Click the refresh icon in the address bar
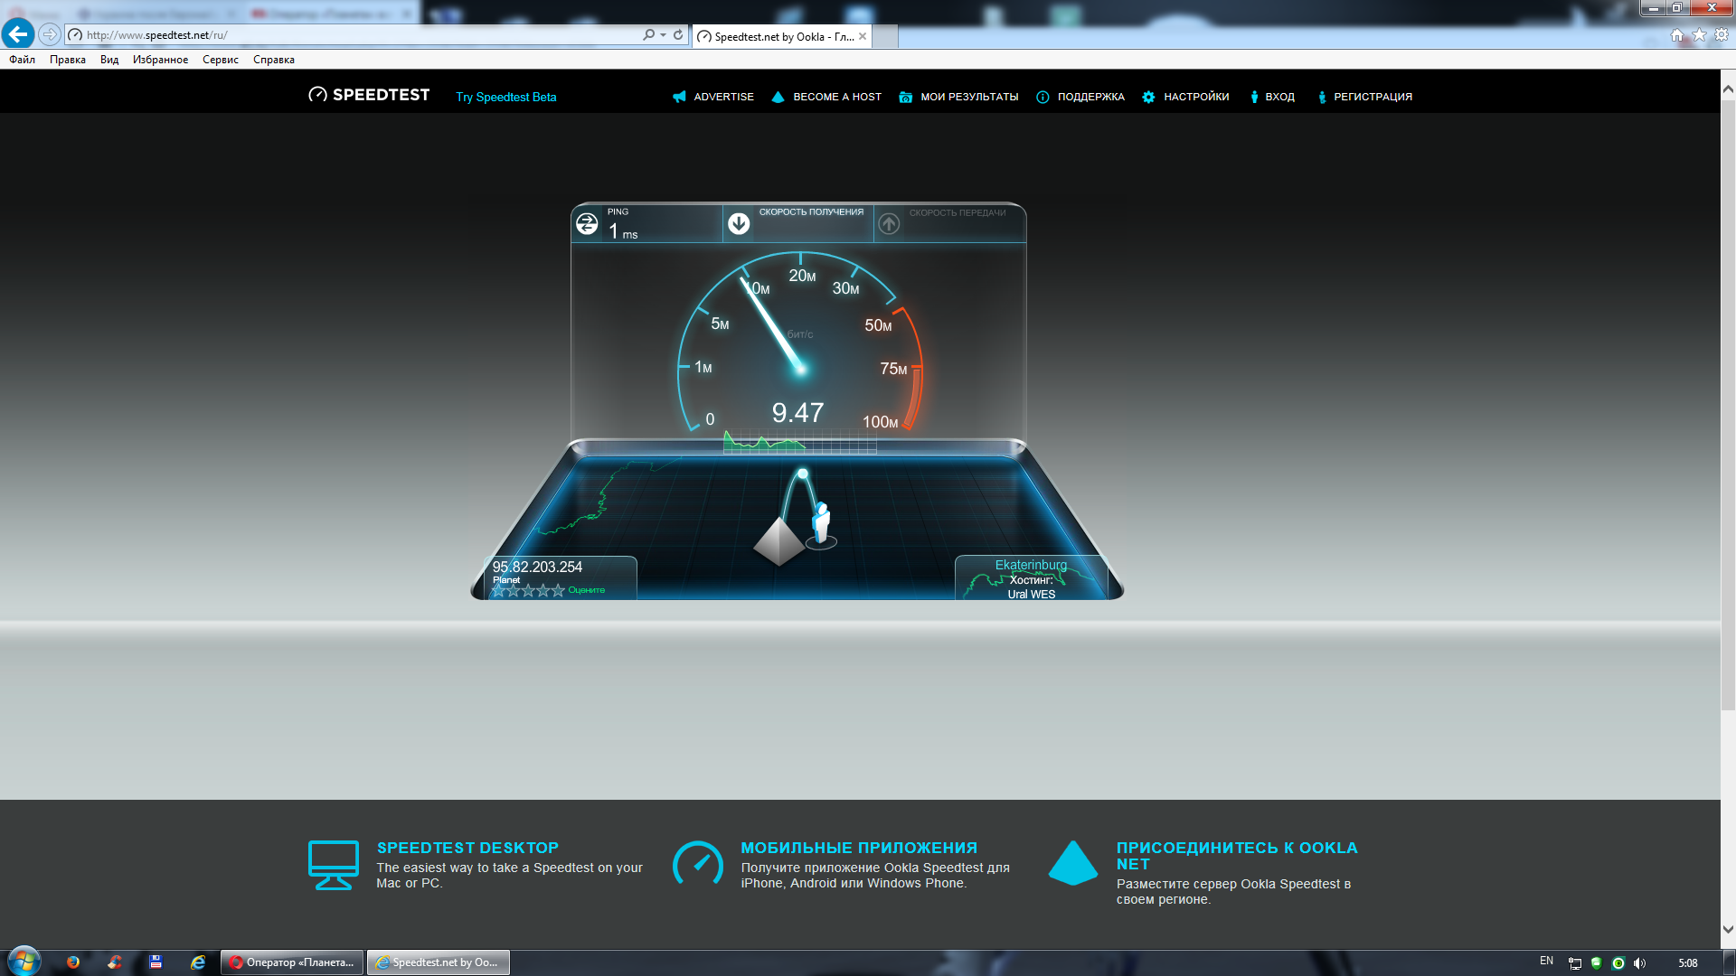This screenshot has height=976, width=1736. pyautogui.click(x=678, y=34)
